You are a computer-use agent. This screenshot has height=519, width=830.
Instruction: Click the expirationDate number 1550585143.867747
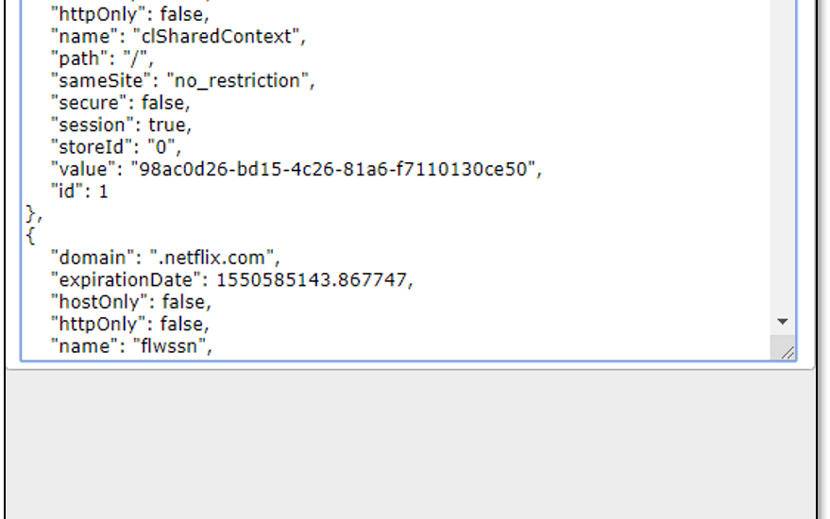(312, 280)
